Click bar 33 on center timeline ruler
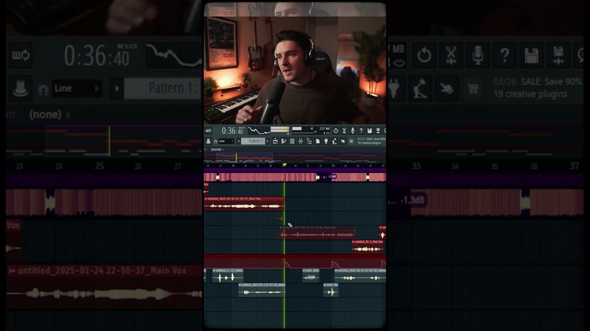The height and width of the screenshot is (331, 590). pyautogui.click(x=333, y=165)
